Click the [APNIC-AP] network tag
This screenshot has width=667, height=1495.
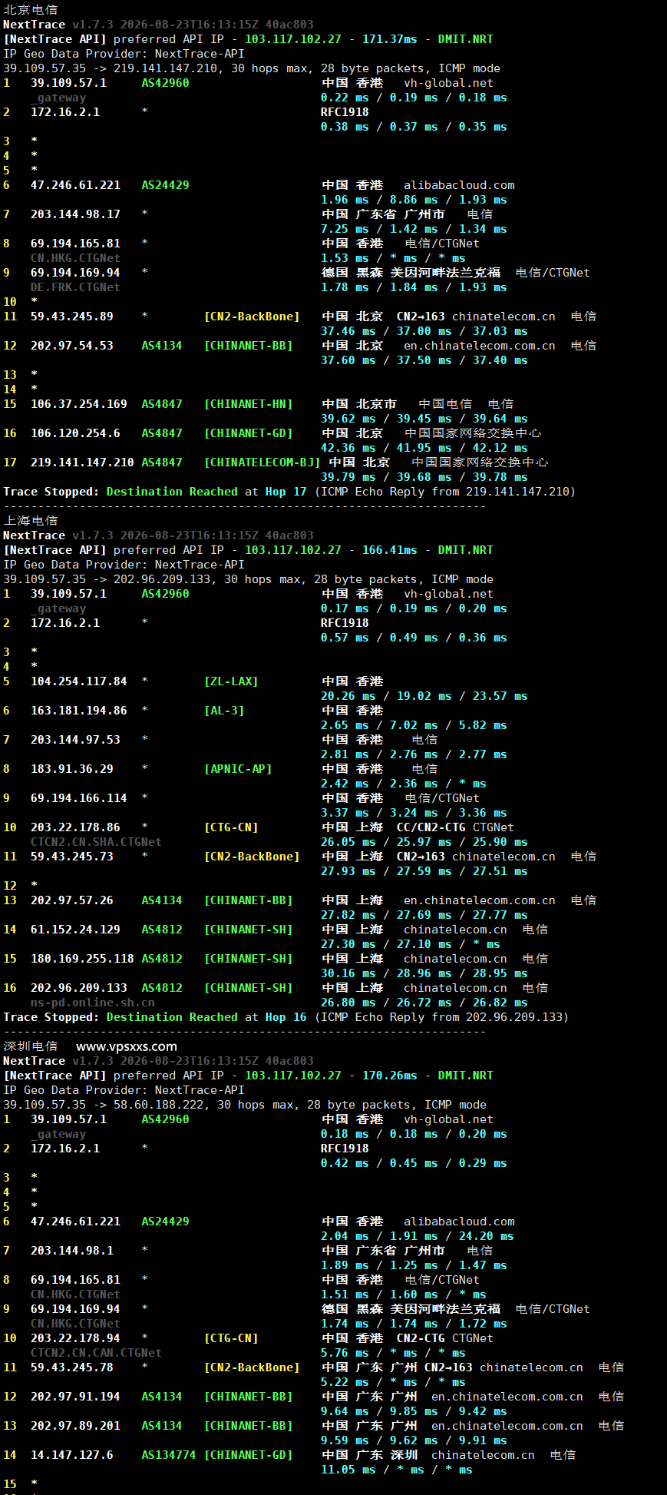[x=238, y=769]
